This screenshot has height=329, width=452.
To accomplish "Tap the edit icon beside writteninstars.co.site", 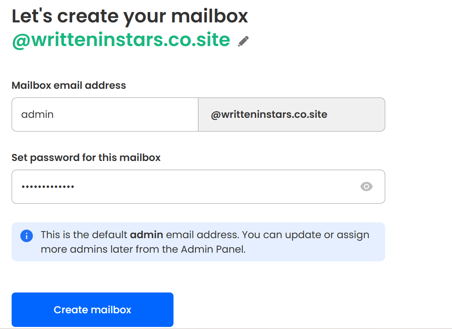I will (243, 41).
